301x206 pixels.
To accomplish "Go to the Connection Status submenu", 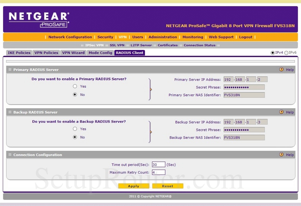I will tap(199, 45).
